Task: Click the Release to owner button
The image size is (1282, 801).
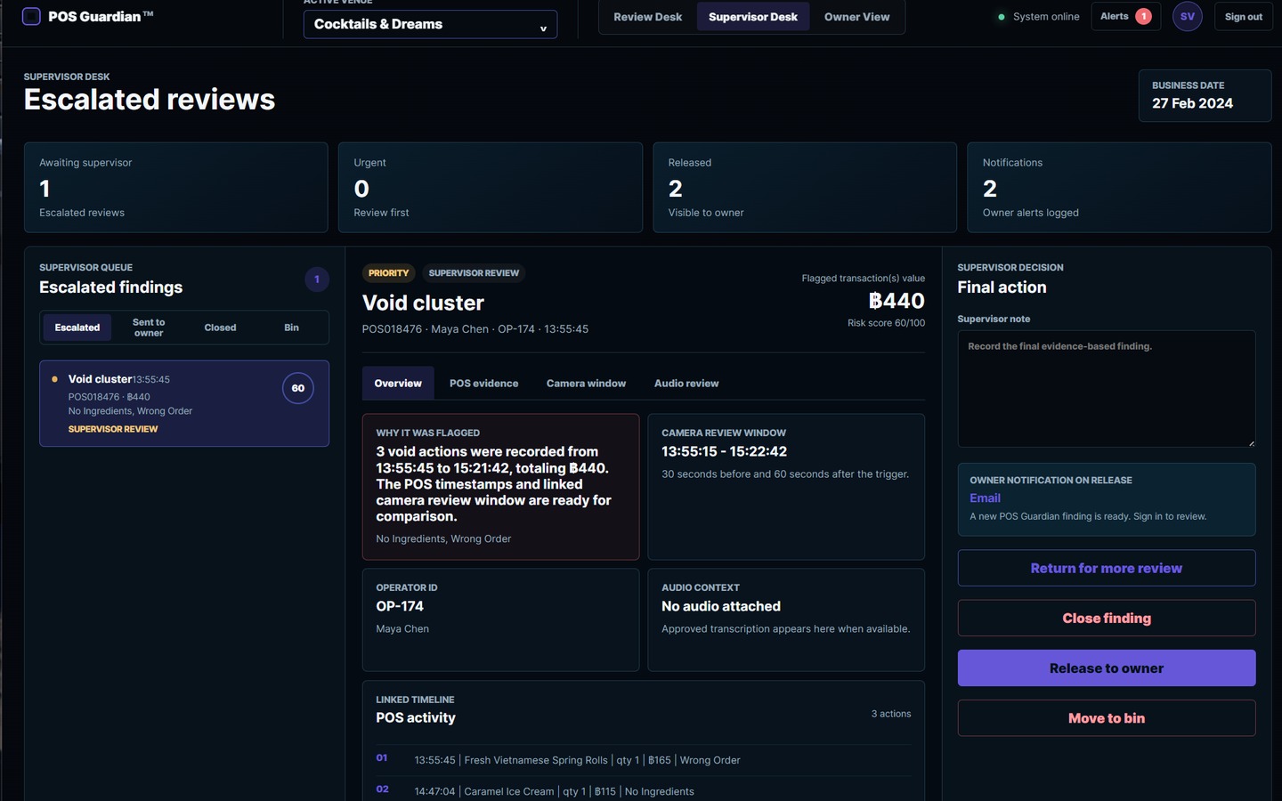Action: click(x=1107, y=667)
